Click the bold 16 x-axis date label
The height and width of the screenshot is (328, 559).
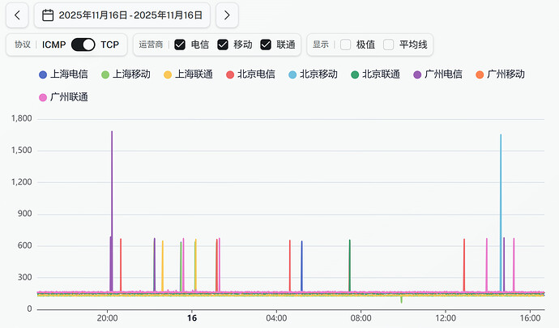click(192, 318)
